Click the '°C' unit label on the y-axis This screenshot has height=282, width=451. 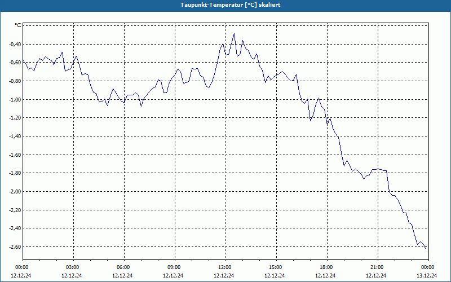[x=18, y=25]
